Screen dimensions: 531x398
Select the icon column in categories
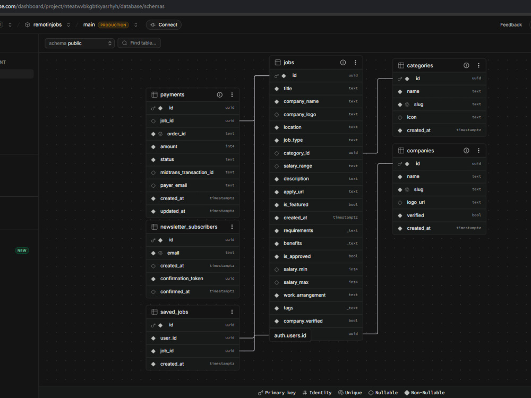coord(439,117)
